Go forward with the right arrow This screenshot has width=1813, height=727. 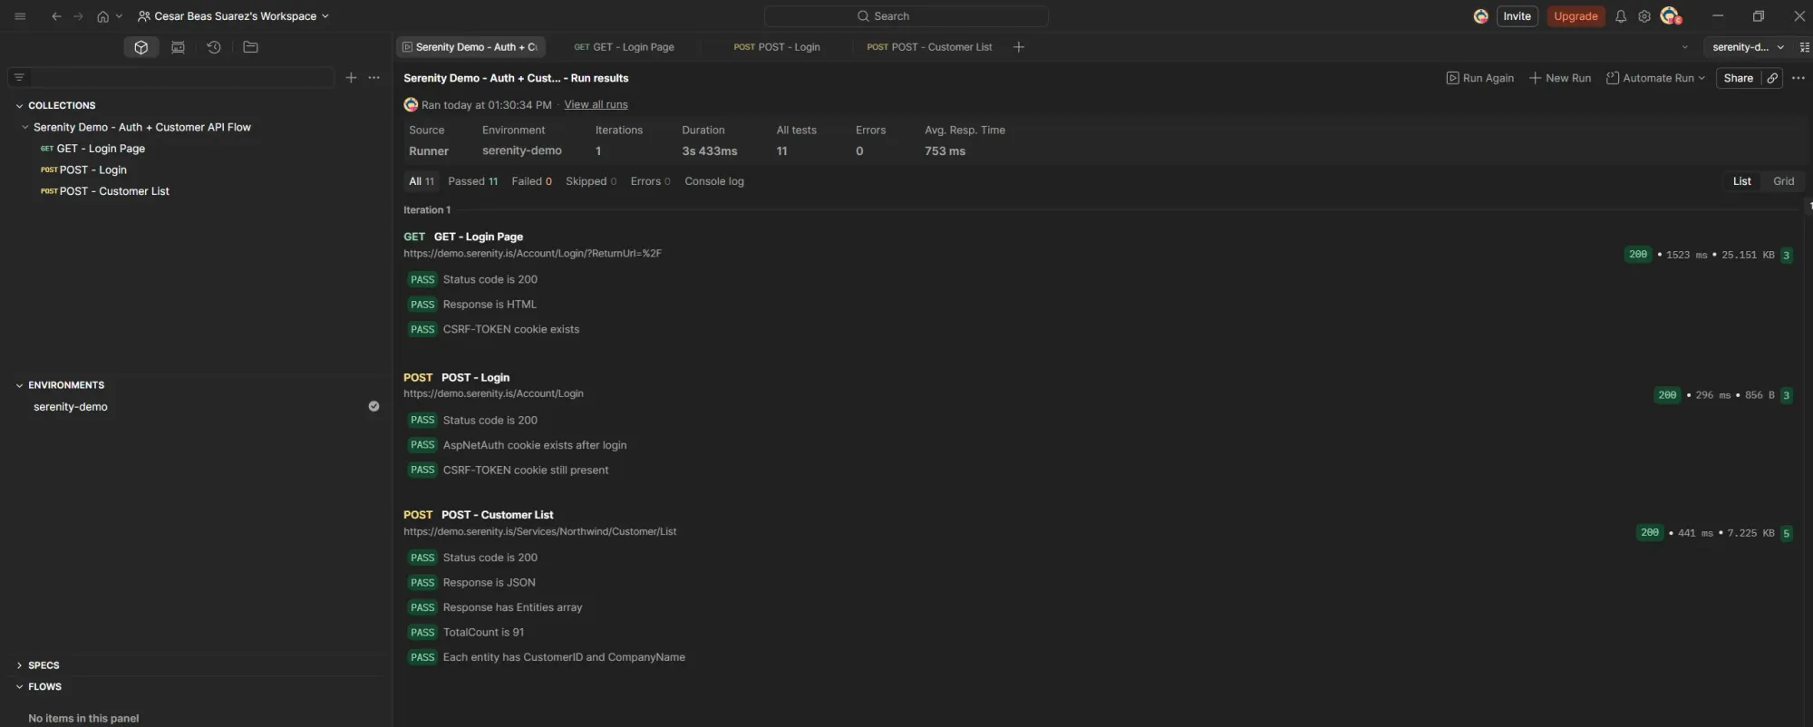tap(78, 16)
